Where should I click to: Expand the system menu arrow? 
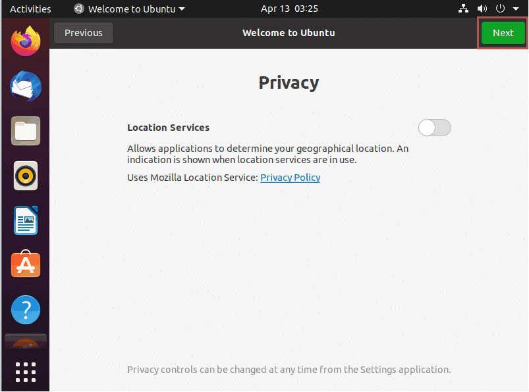click(x=516, y=9)
